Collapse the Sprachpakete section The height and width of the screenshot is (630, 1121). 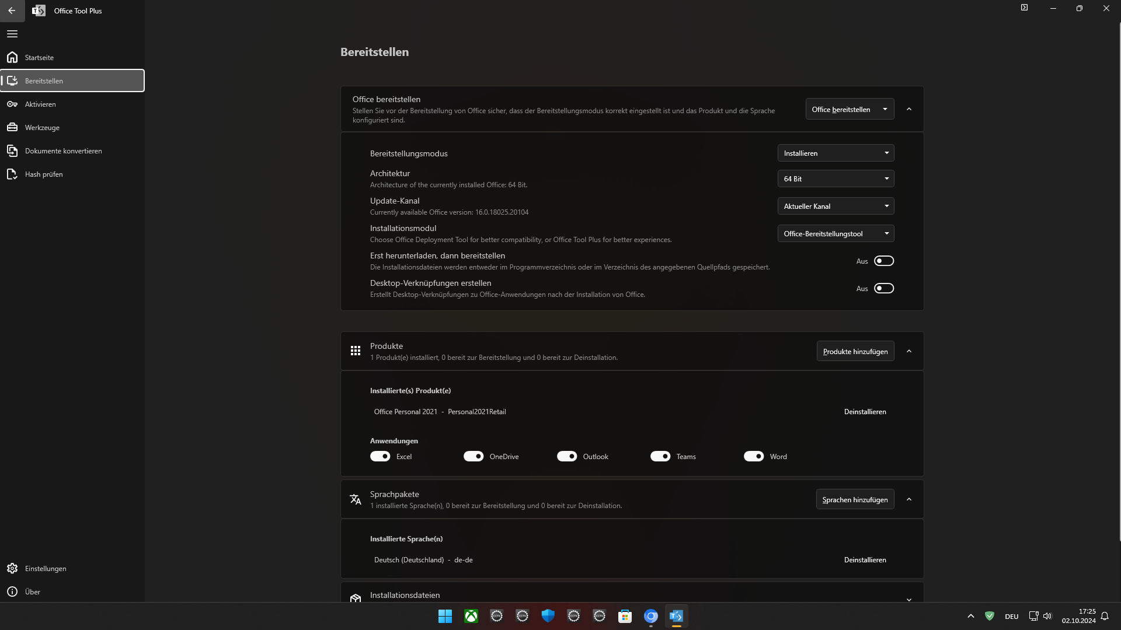click(x=909, y=499)
